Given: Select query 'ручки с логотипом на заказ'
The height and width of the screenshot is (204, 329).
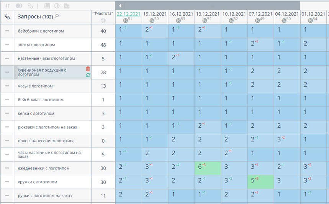Looking at the screenshot, I should [45, 196].
